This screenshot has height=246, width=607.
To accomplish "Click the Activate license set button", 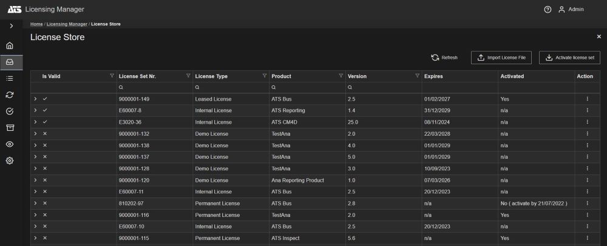I will pos(569,58).
